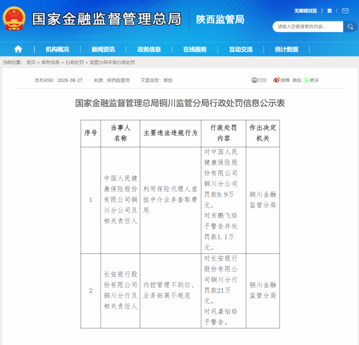This screenshot has height=345, width=359.
Task: Click 国家金融监督管理总局 header title
Action: pyautogui.click(x=107, y=19)
